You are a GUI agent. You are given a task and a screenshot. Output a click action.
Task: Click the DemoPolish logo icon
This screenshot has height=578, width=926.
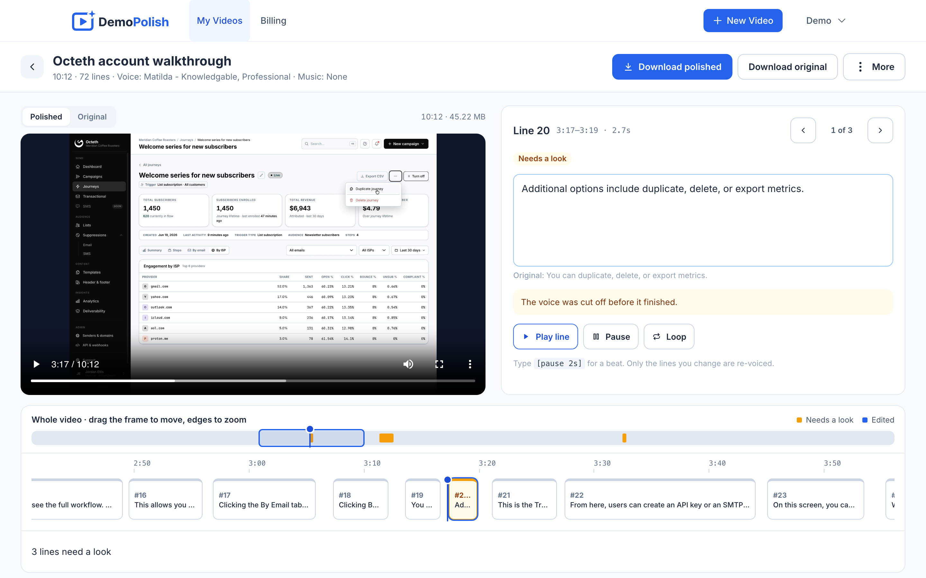point(83,21)
